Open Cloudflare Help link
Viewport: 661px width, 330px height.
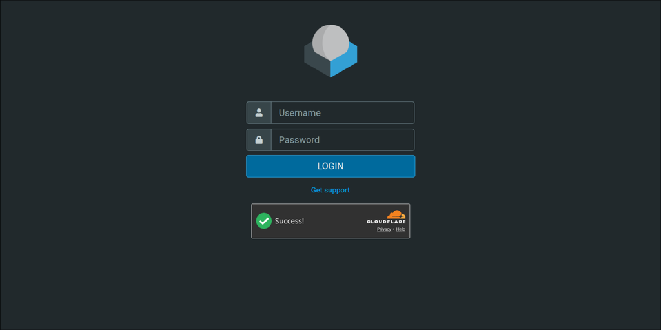point(400,229)
